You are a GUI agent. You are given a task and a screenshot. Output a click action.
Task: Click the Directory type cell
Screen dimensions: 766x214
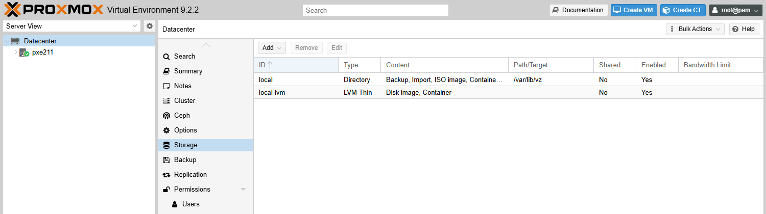point(357,80)
